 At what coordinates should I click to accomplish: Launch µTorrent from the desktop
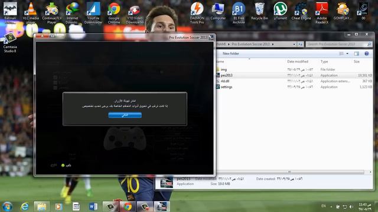point(280,11)
